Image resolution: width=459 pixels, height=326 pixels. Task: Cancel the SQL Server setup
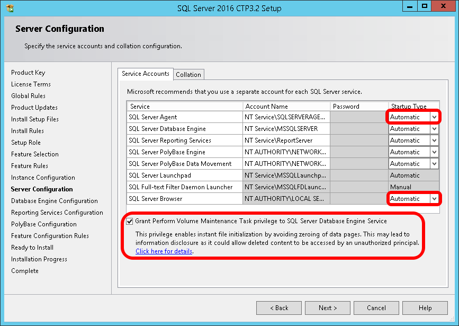tap(376, 308)
